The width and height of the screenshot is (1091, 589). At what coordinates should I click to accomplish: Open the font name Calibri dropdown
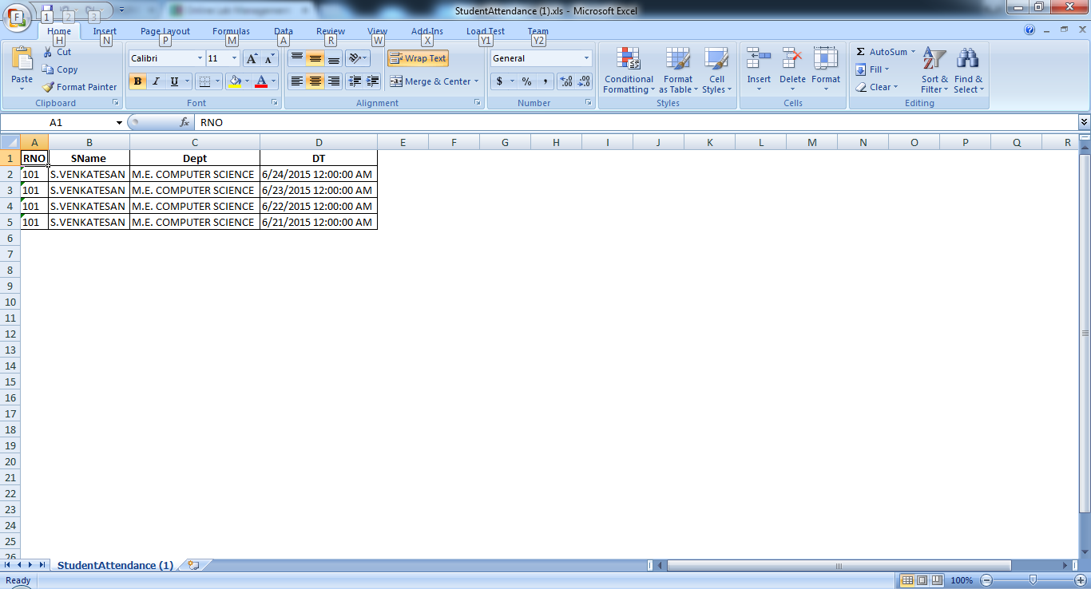[200, 58]
